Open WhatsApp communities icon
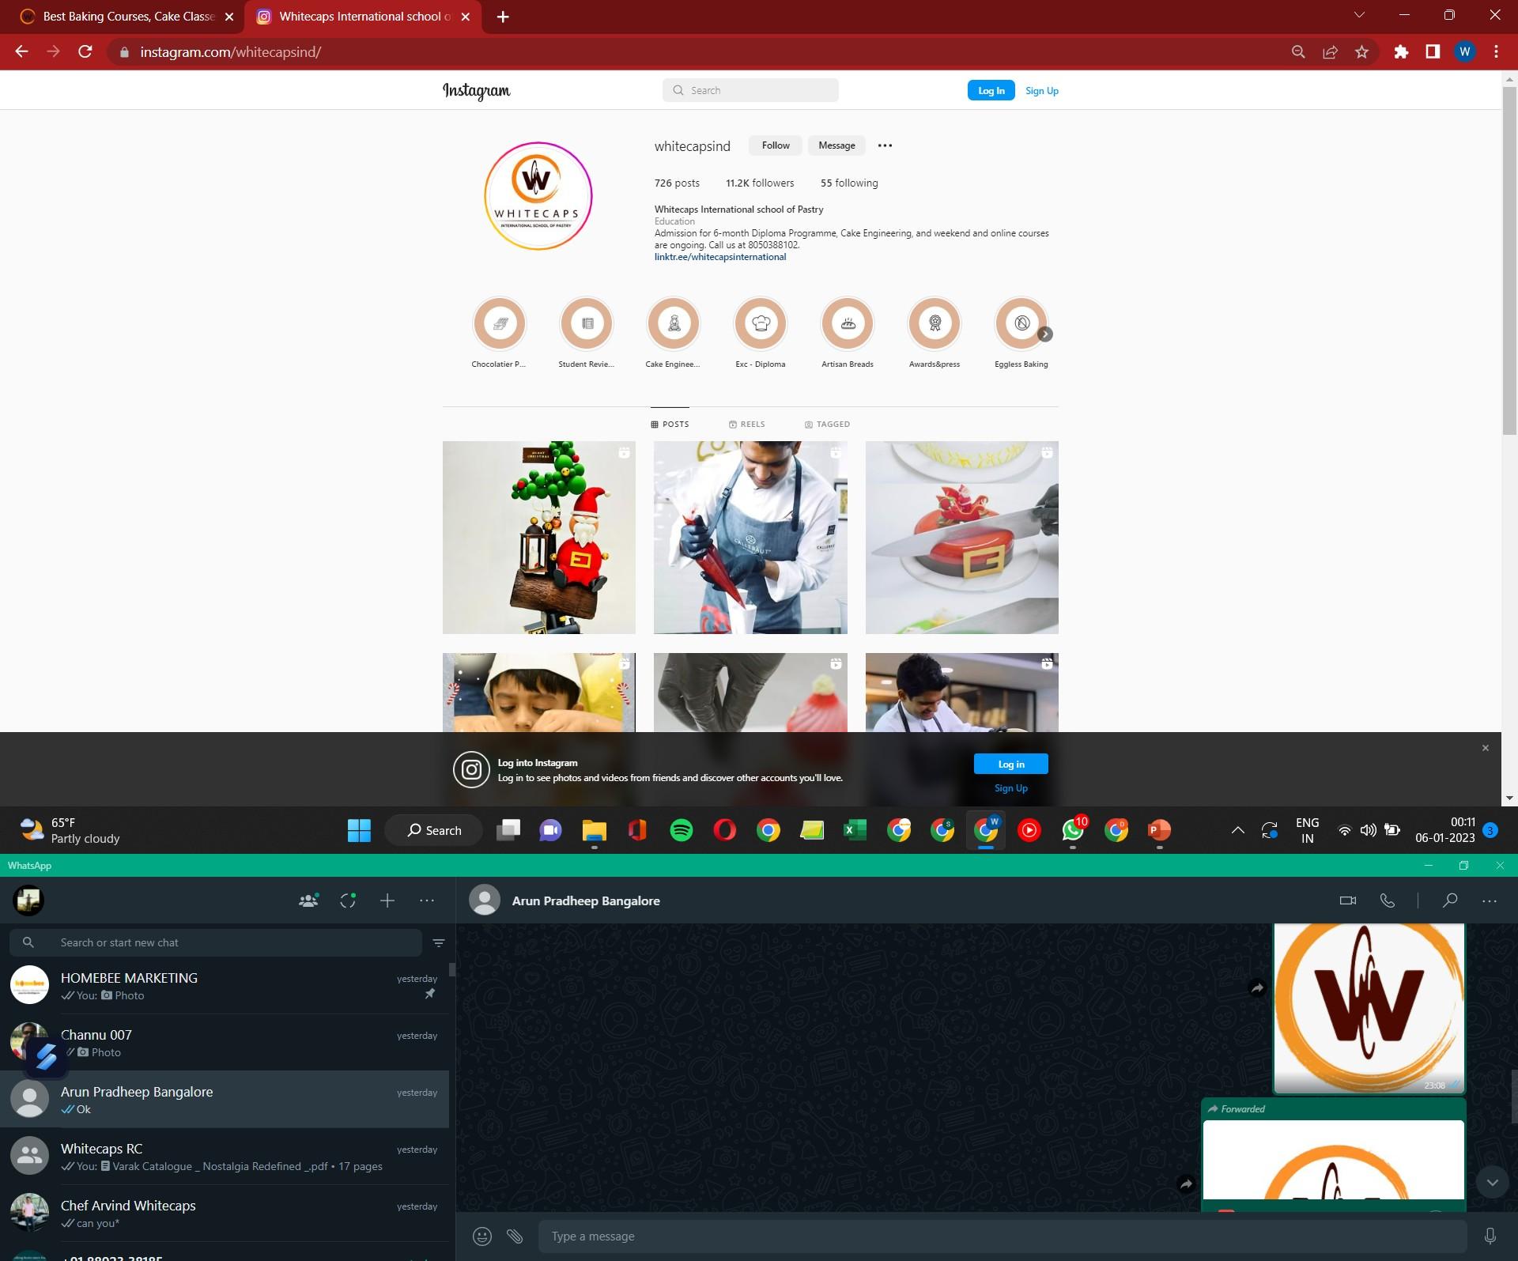The width and height of the screenshot is (1518, 1261). [x=308, y=900]
